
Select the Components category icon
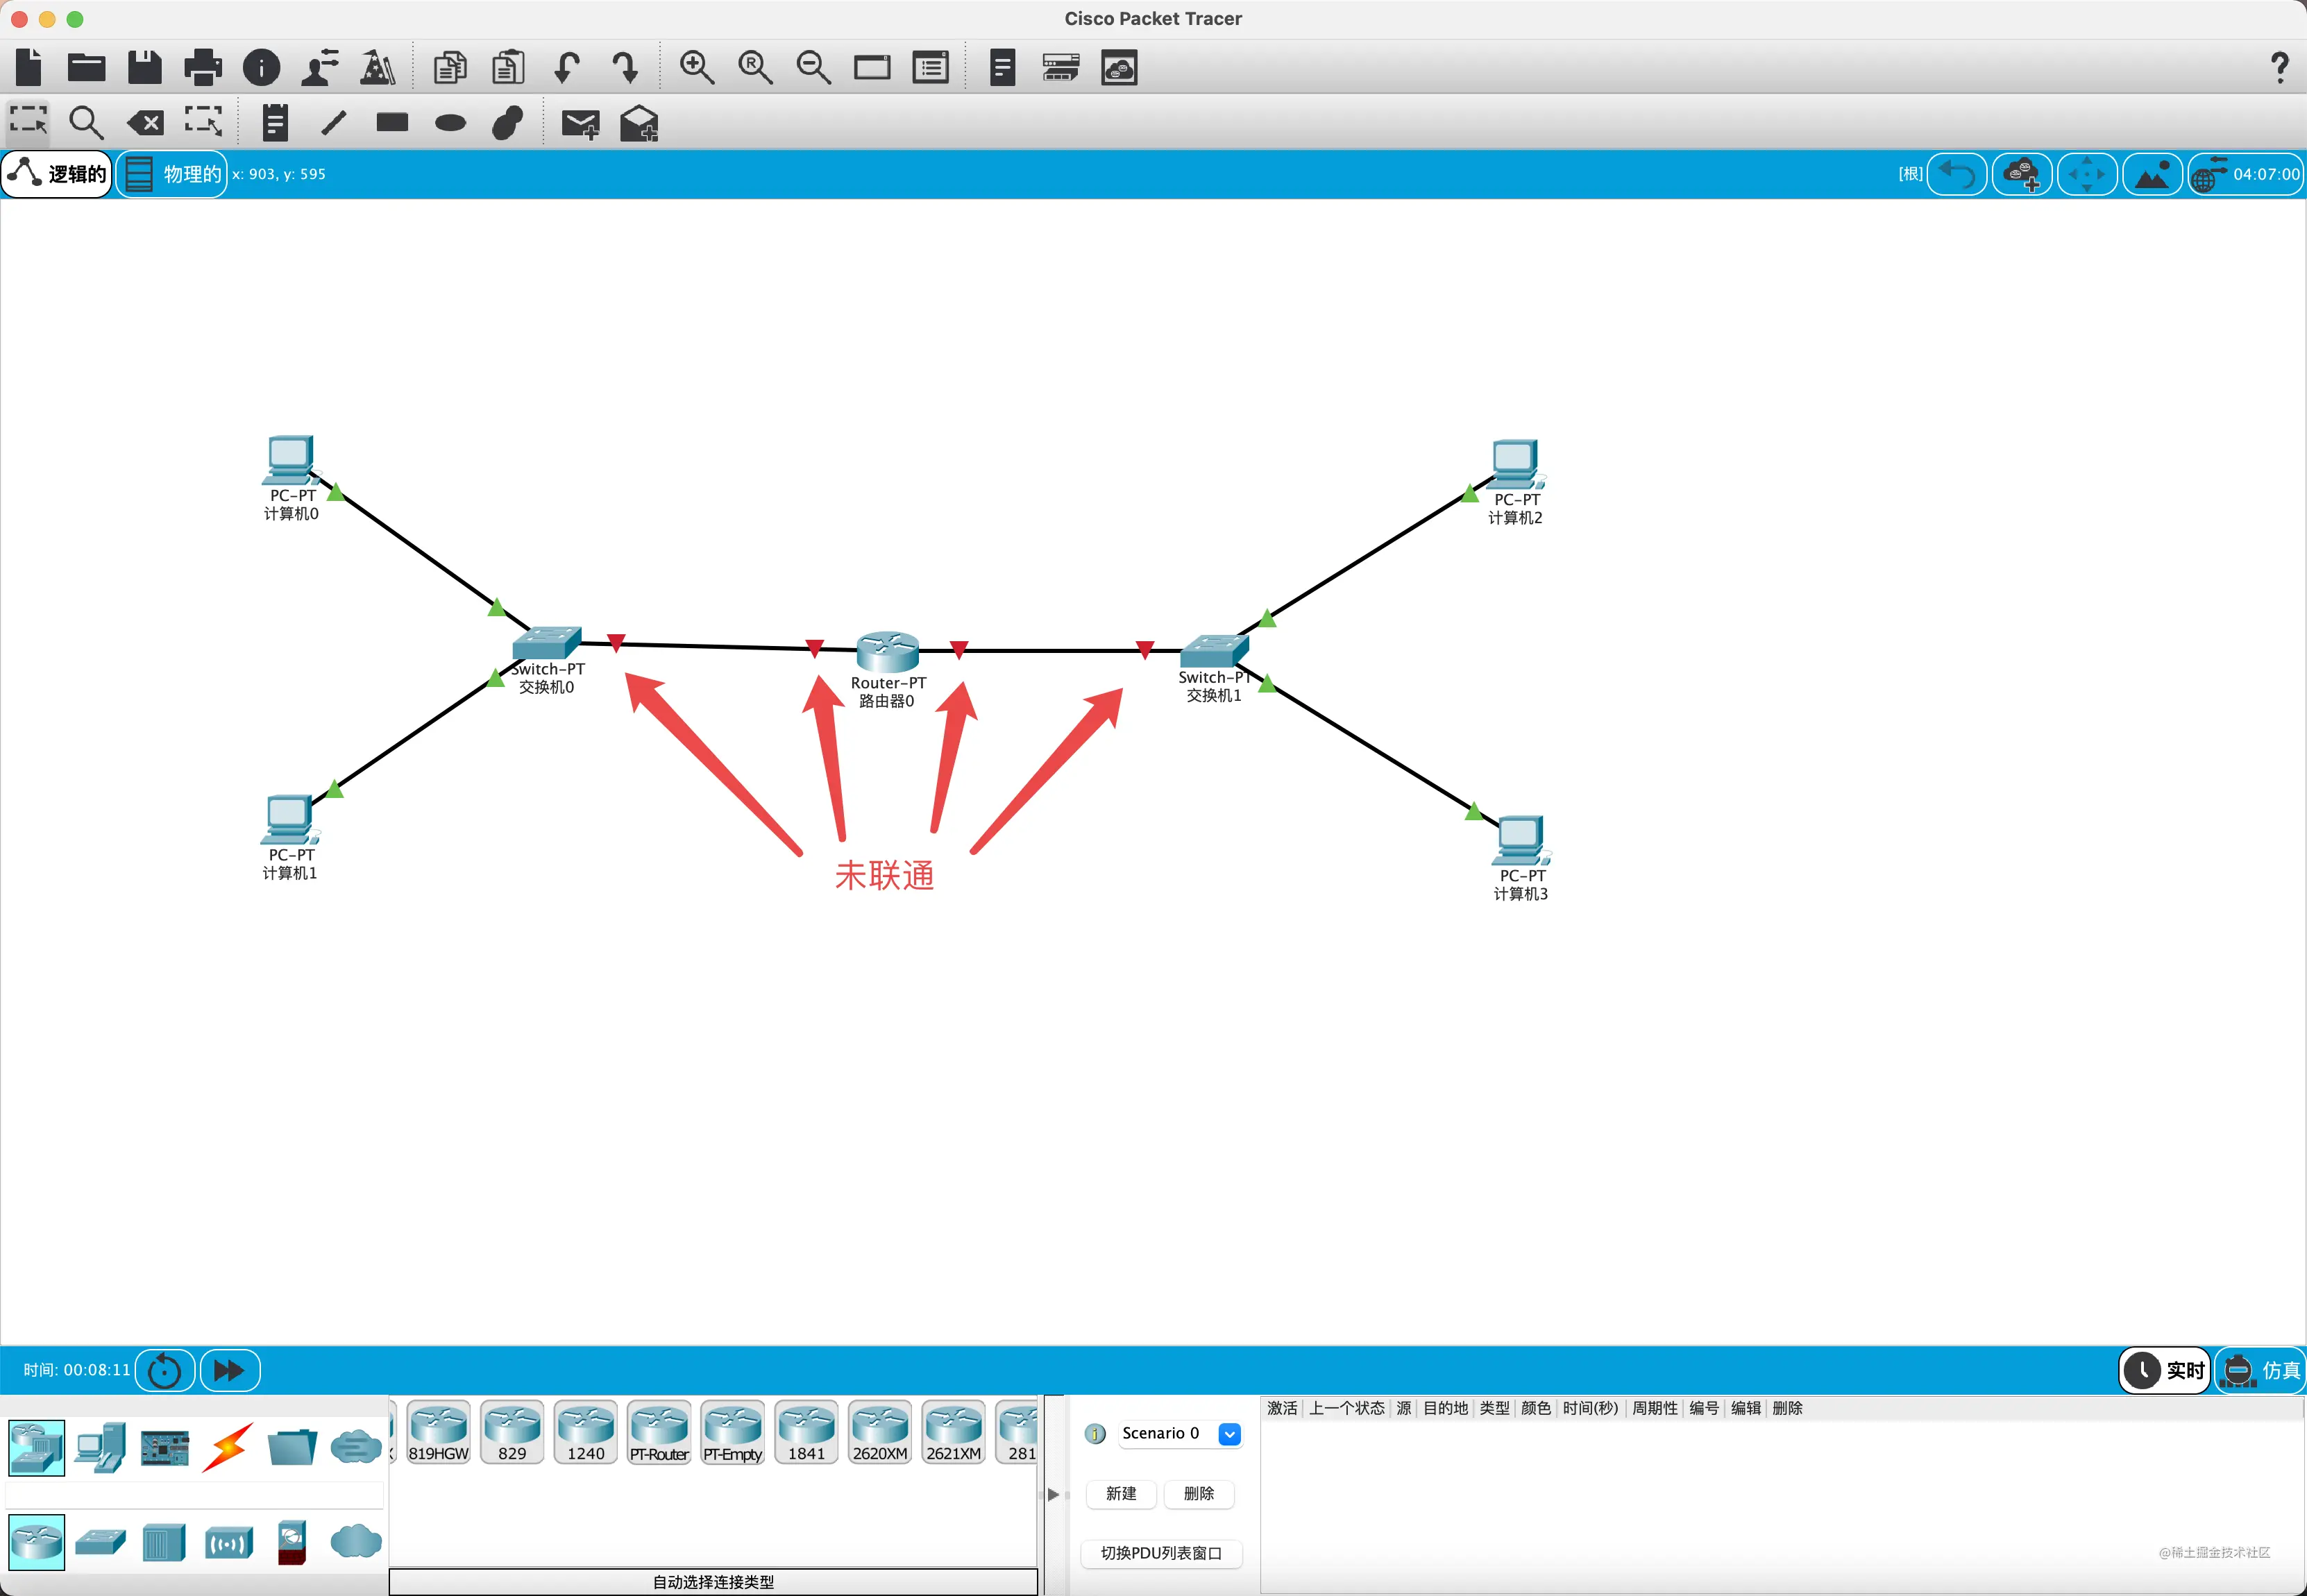[165, 1447]
